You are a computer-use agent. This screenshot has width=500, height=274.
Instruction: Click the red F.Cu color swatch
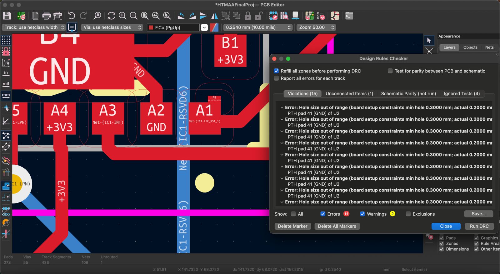pos(151,27)
